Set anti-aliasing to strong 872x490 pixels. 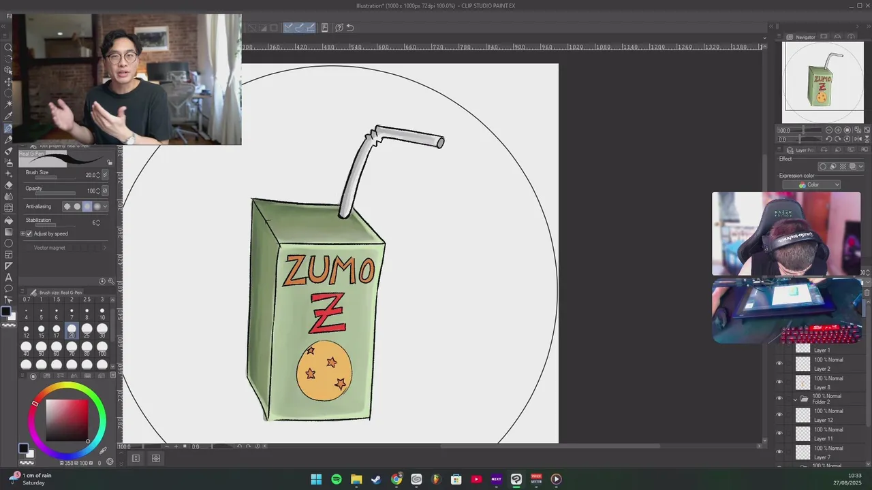(97, 206)
